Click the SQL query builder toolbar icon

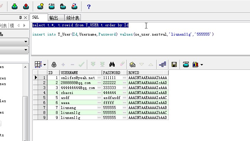click(x=52, y=6)
